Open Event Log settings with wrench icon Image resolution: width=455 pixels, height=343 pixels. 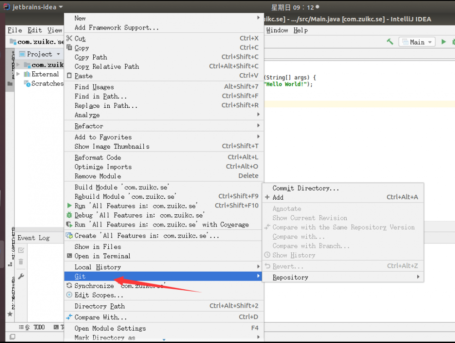point(21,277)
